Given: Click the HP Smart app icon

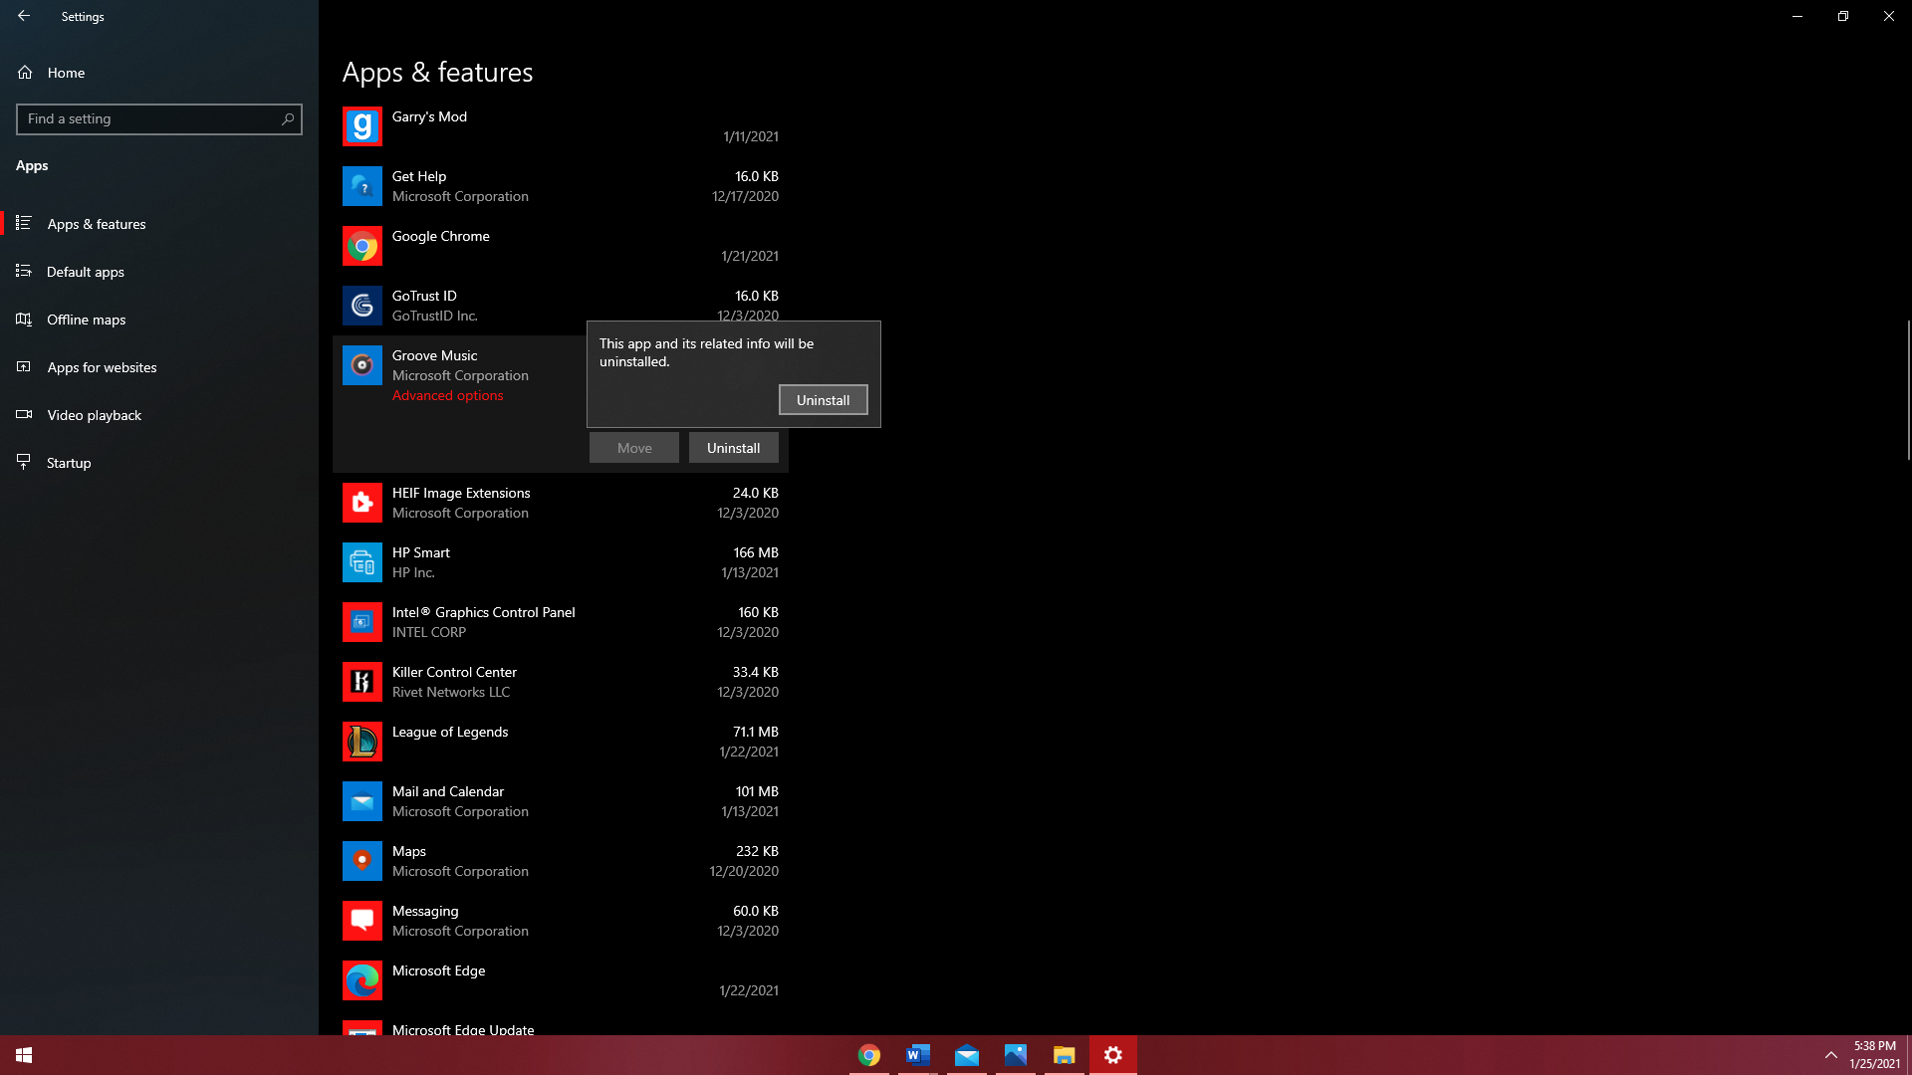Looking at the screenshot, I should tap(361, 562).
